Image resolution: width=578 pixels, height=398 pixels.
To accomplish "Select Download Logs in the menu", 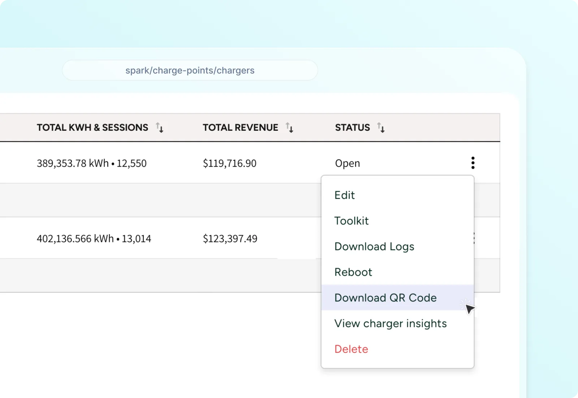I will 374,246.
